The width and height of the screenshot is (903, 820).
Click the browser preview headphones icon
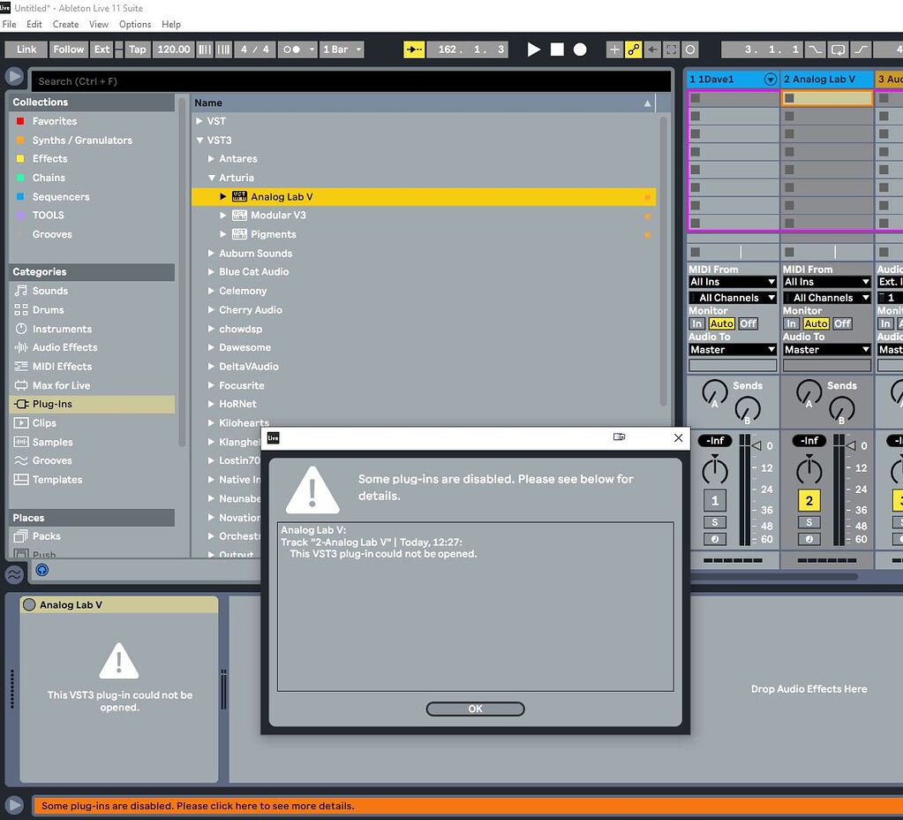41,570
